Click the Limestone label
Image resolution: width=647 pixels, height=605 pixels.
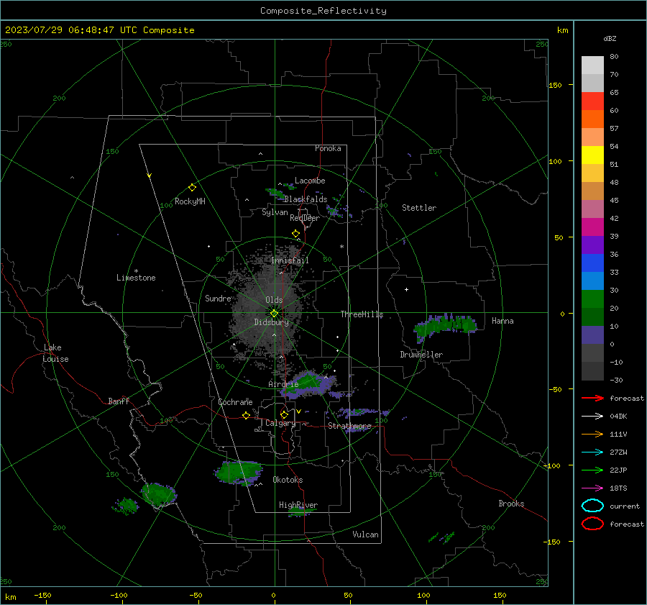pos(136,278)
